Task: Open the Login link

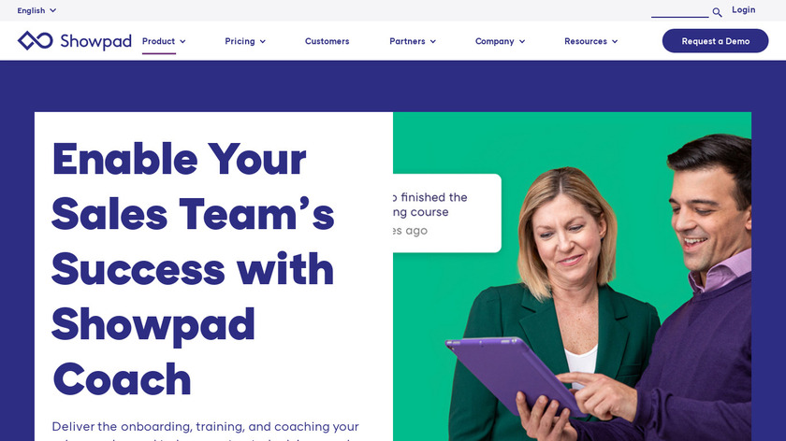Action: (x=743, y=10)
